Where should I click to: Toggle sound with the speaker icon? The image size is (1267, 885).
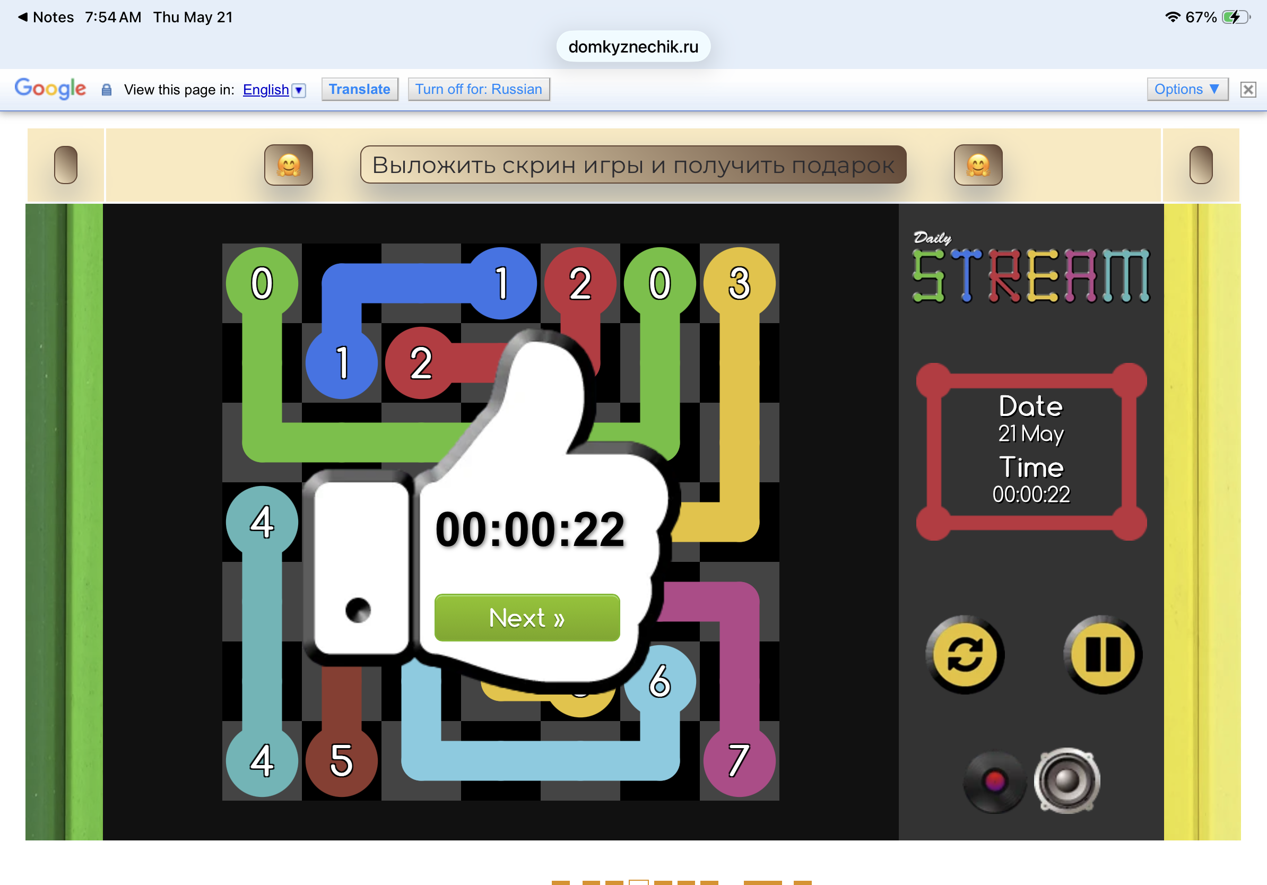(x=1066, y=780)
